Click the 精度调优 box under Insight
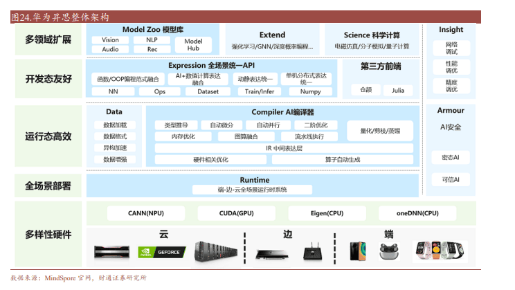This screenshot has height=290, width=515. [451, 86]
